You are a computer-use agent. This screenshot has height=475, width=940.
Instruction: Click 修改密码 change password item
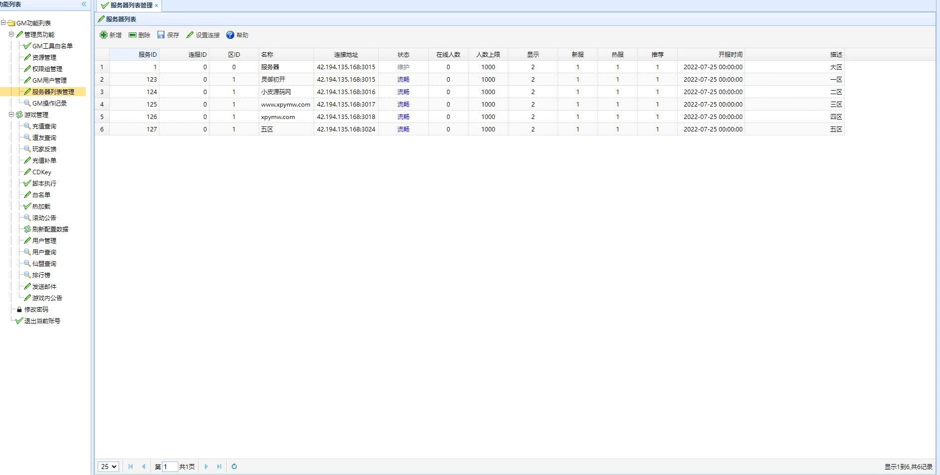click(x=36, y=310)
